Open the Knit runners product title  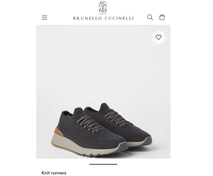tap(54, 173)
